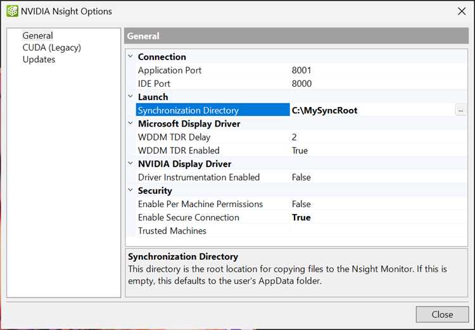Select the Trusted Machines label
The width and height of the screenshot is (475, 330).
point(172,231)
